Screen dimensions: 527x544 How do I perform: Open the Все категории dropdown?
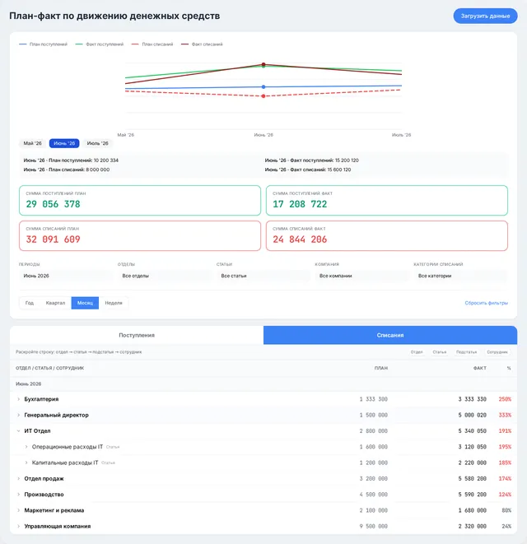click(460, 276)
